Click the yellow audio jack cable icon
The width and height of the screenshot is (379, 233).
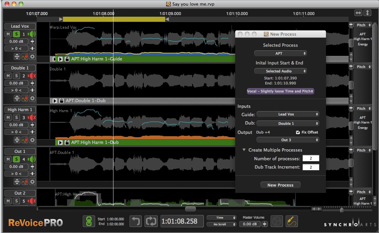pos(292,221)
